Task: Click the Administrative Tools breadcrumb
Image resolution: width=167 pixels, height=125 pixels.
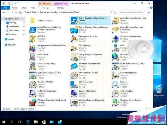Action: point(70,12)
